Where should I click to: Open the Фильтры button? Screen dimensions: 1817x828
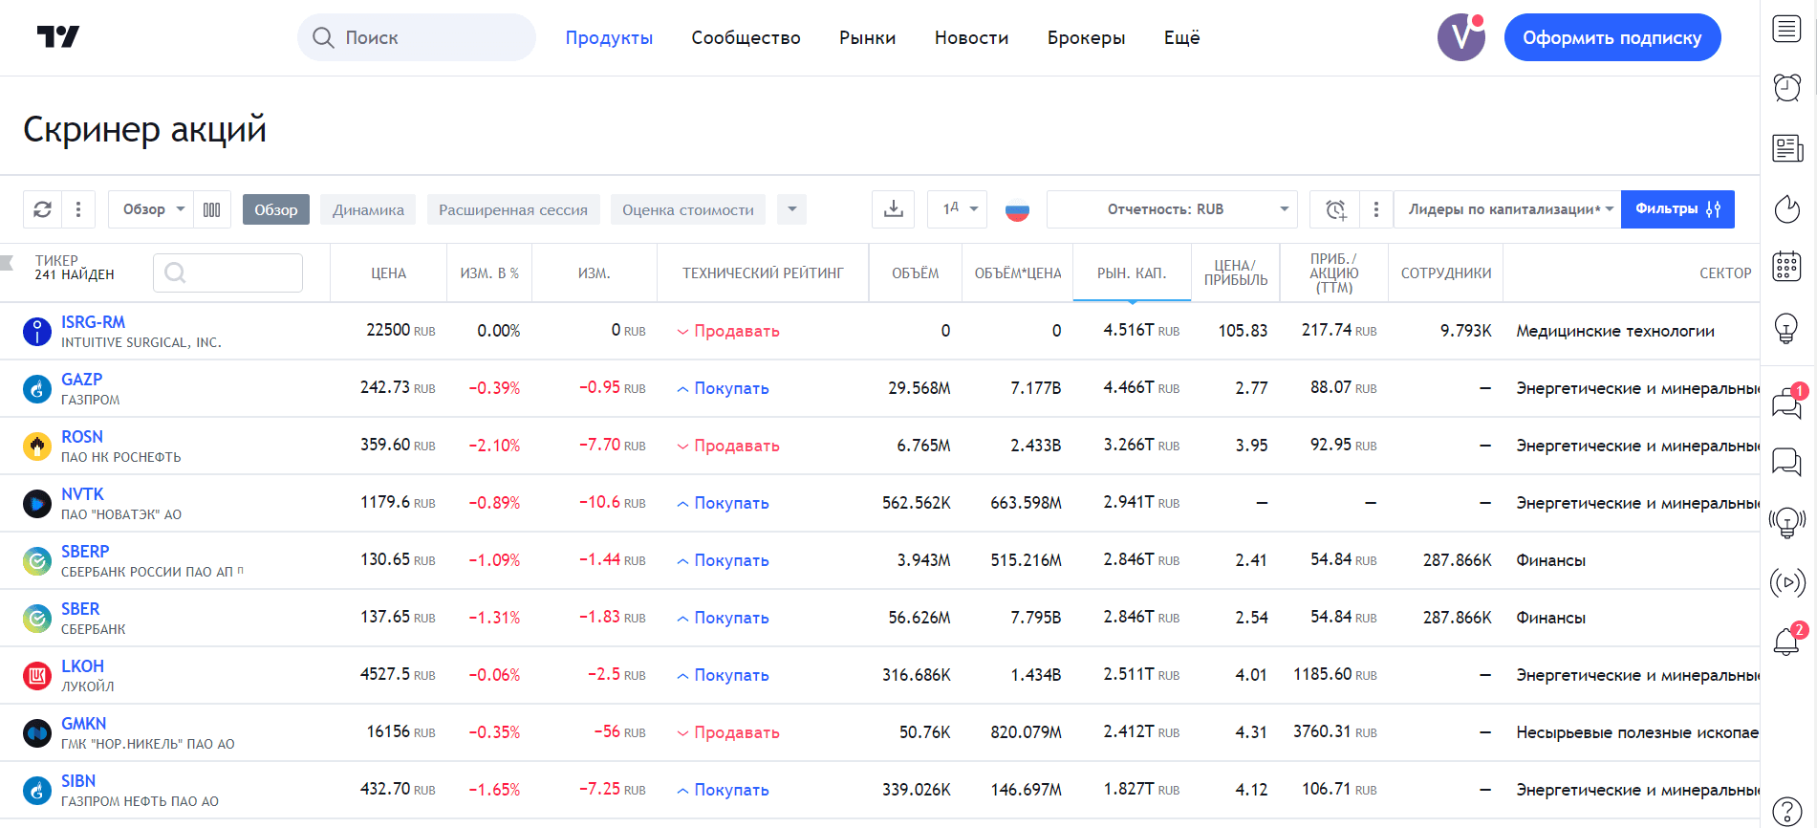pyautogui.click(x=1677, y=209)
